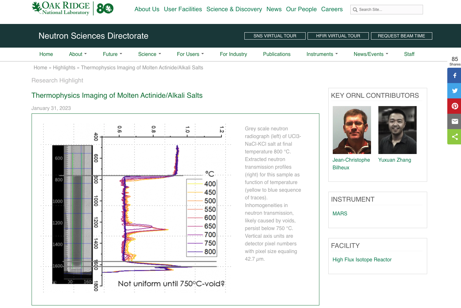Click the Facebook share icon
The image size is (461, 308).
pyautogui.click(x=455, y=76)
